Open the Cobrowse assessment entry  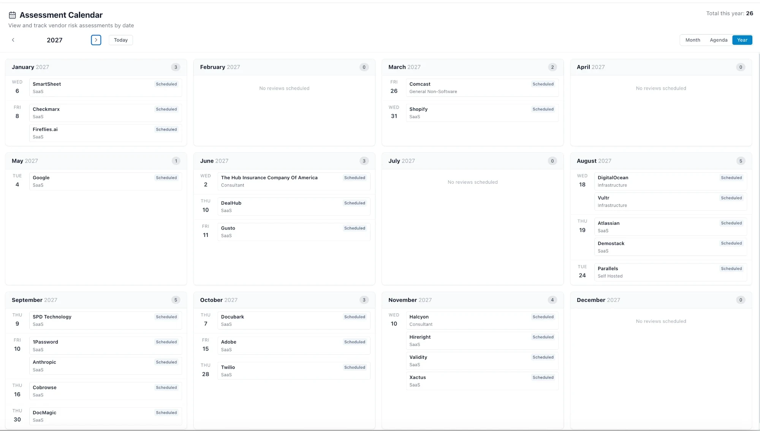(105, 391)
